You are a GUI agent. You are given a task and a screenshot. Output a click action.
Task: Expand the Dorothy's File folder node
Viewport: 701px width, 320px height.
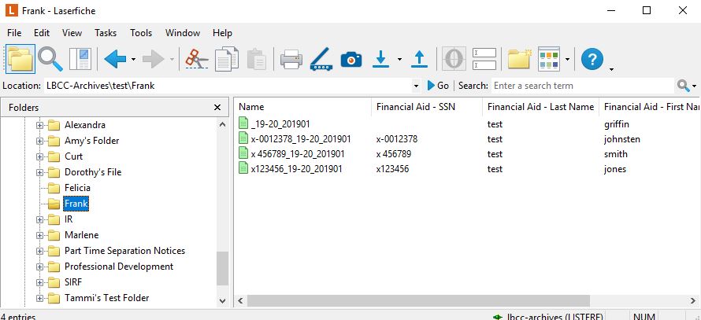tap(39, 172)
